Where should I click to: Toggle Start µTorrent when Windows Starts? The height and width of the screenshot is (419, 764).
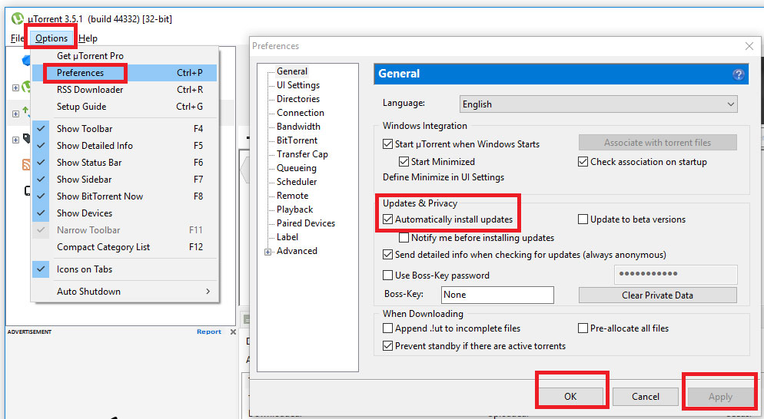coord(388,144)
